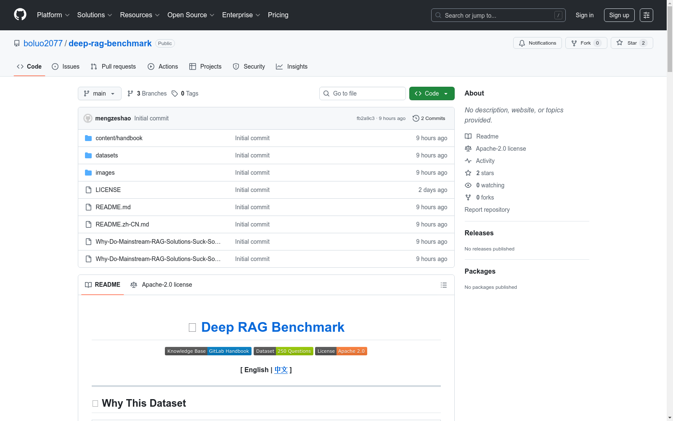The image size is (673, 421).
Task: Click the datasets folder icon
Action: [88, 155]
